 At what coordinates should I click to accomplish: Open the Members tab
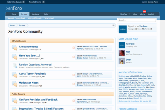pos(35,14)
